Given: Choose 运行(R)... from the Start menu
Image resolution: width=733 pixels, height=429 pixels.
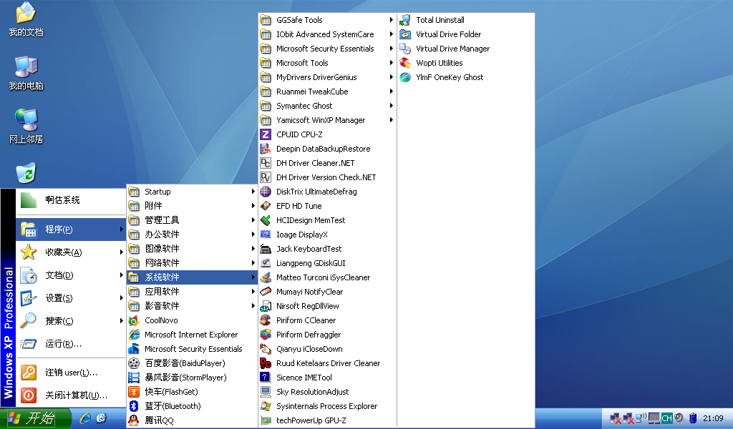Looking at the screenshot, I should pyautogui.click(x=63, y=343).
